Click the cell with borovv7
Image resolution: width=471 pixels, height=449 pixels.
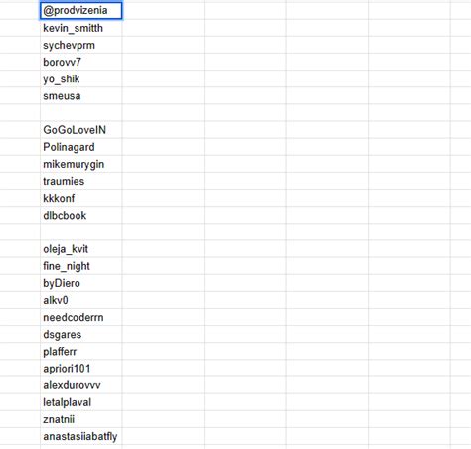(x=81, y=62)
